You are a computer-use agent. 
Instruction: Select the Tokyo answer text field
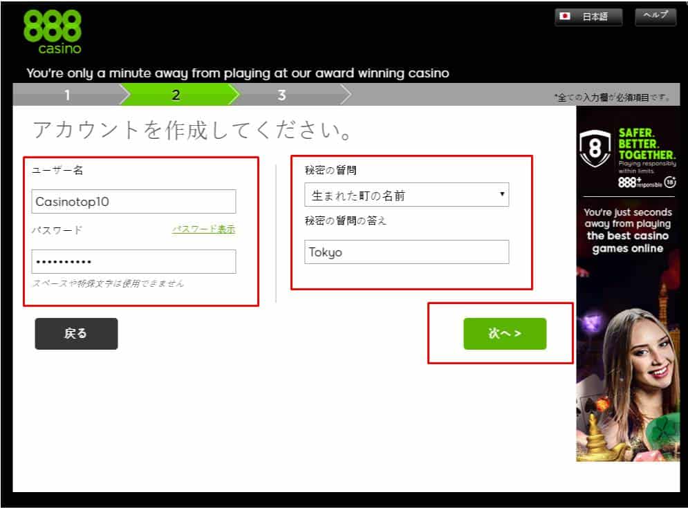coord(407,252)
